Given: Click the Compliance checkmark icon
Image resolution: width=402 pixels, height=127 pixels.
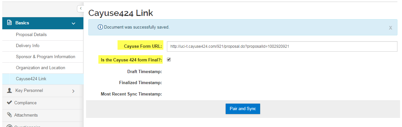Looking at the screenshot, I should click(x=9, y=103).
